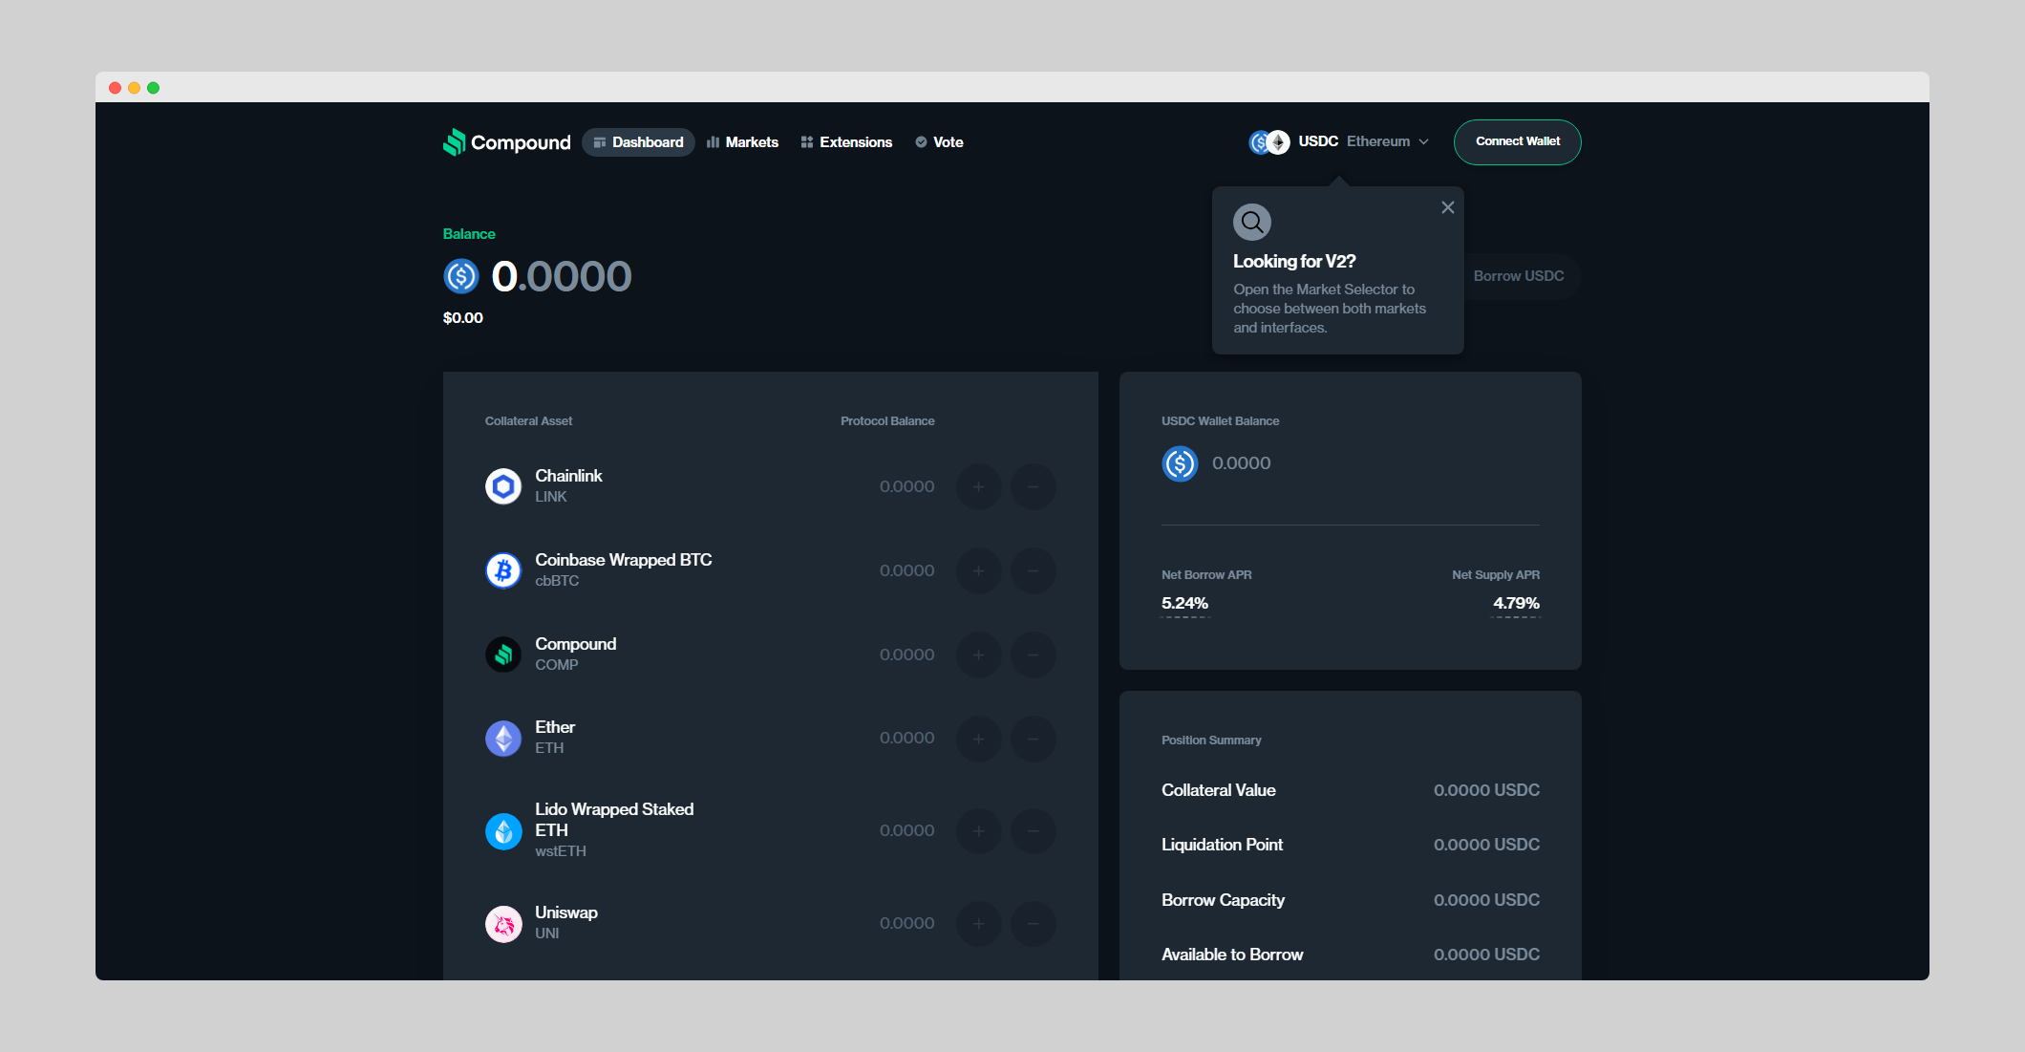Expand the Net Borrow APR 5.24% details

(1184, 604)
